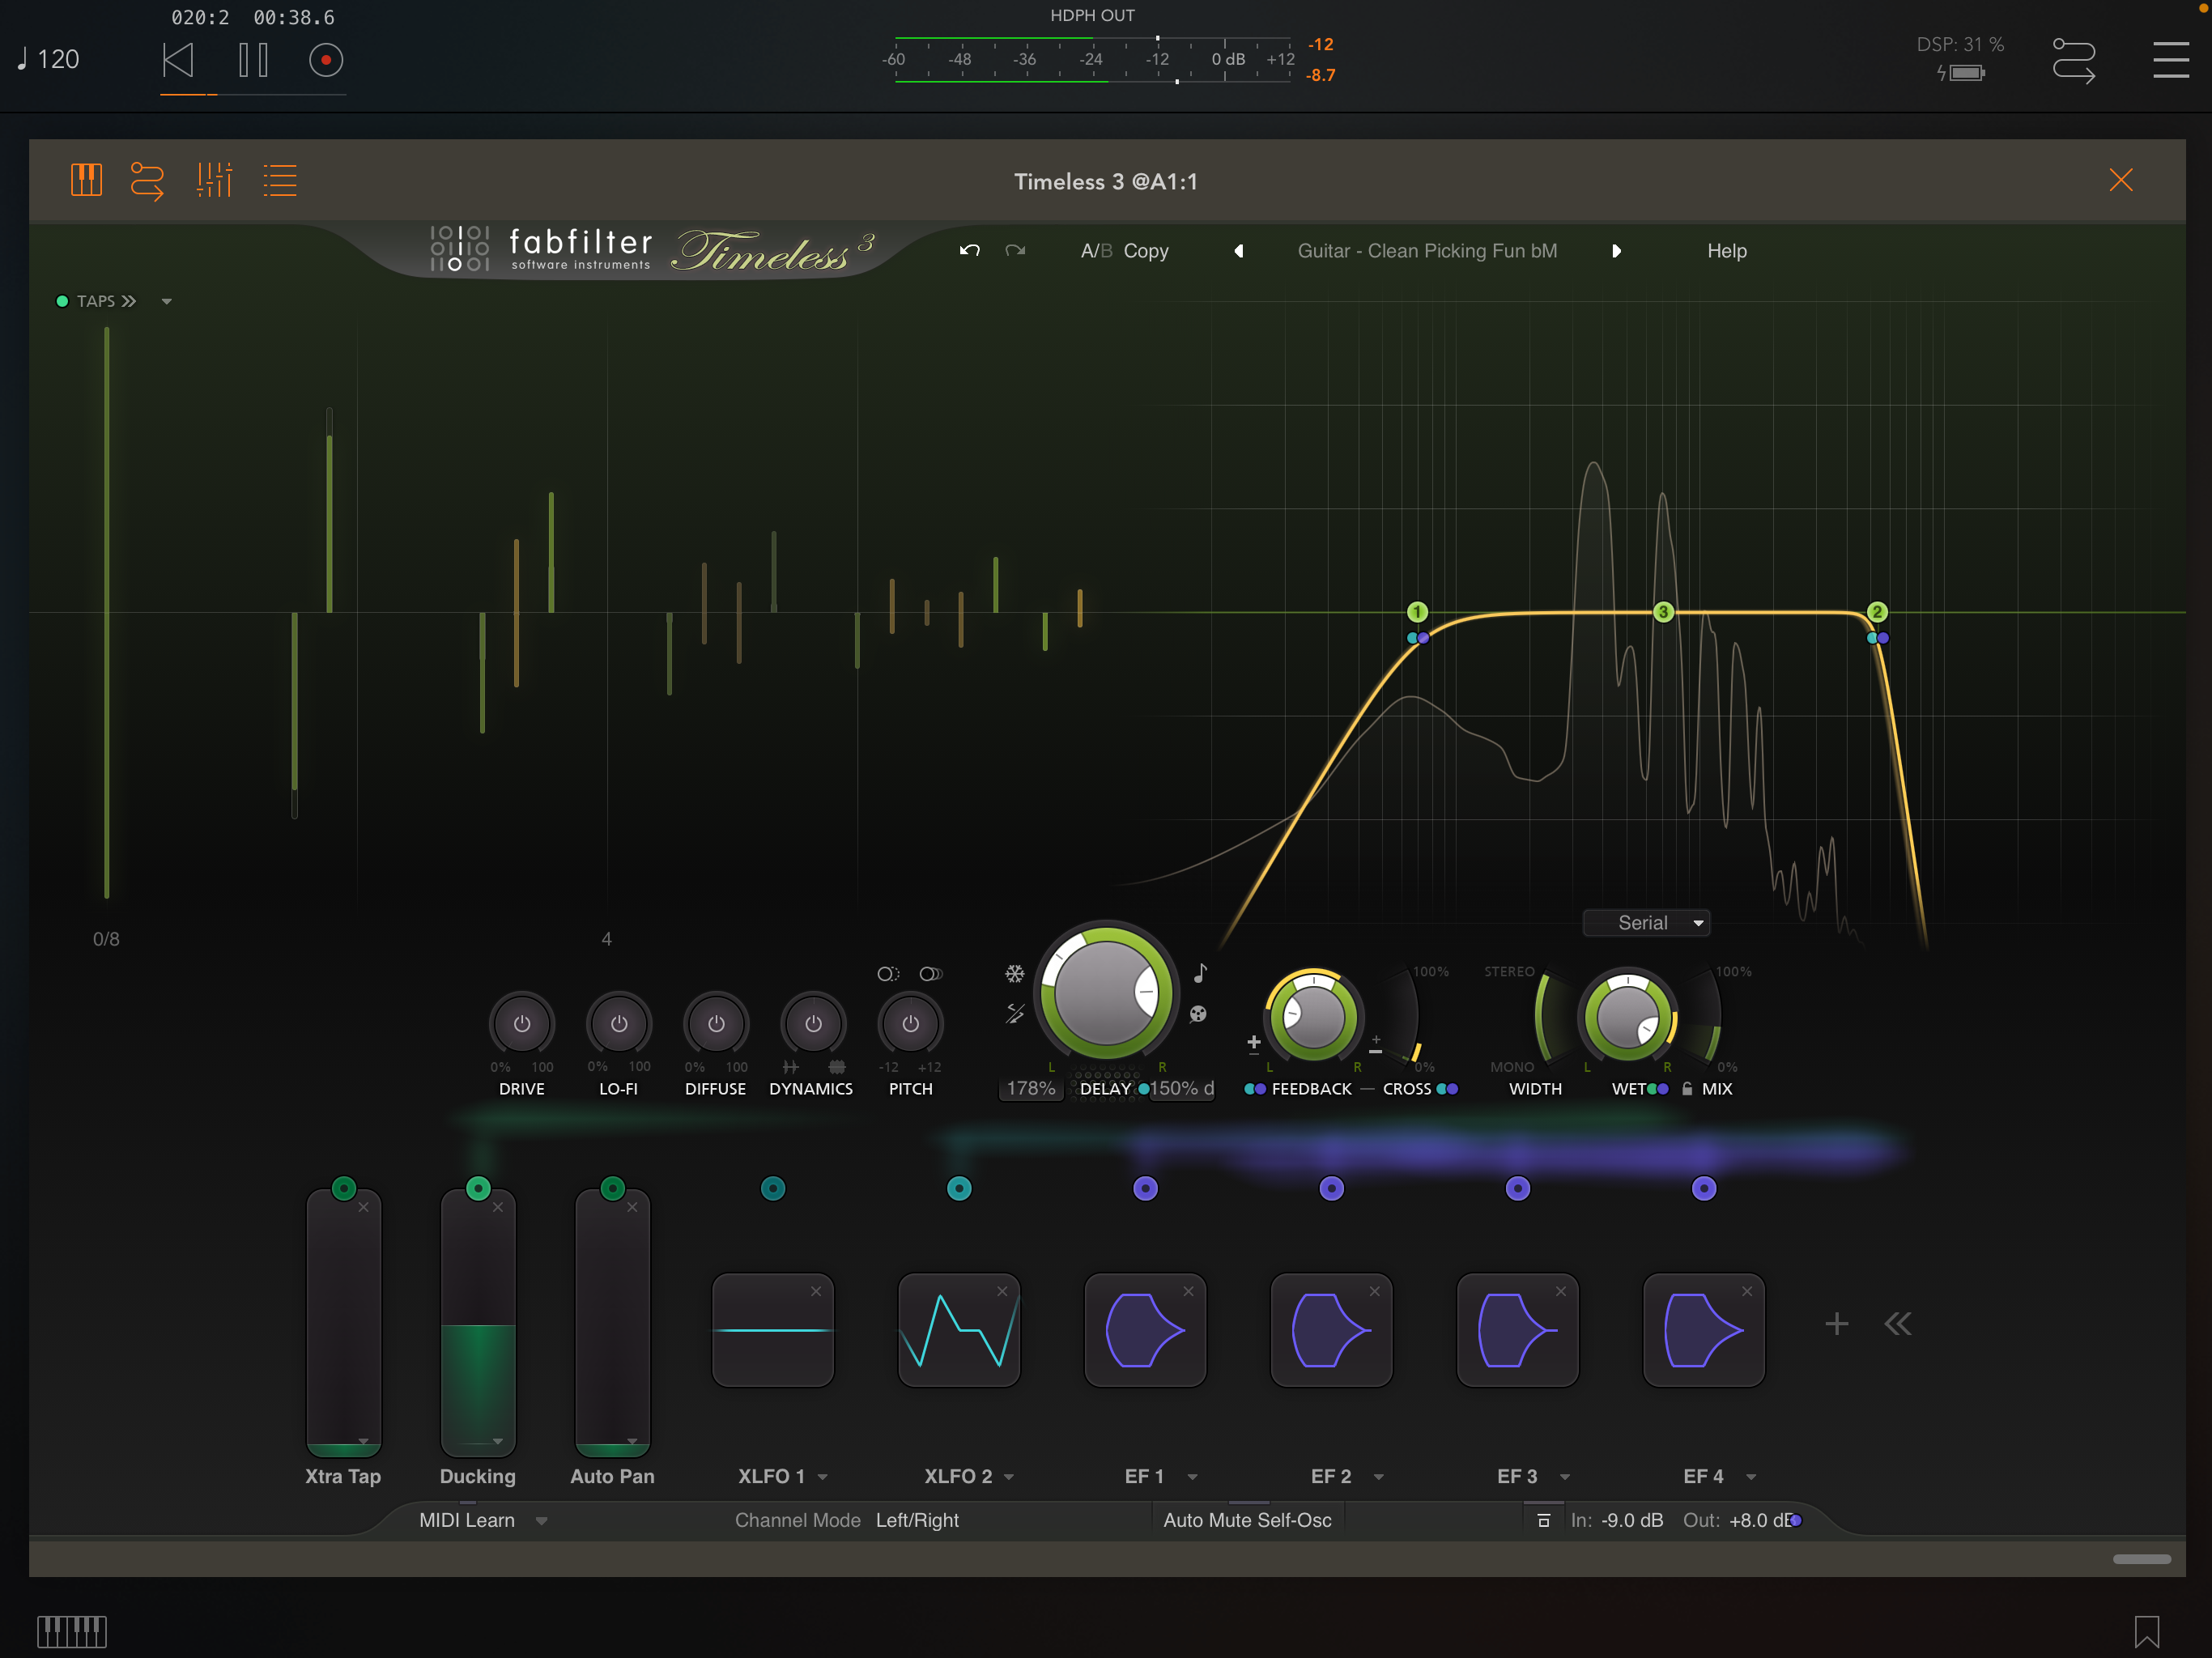The height and width of the screenshot is (1658, 2212).
Task: Open the Serial filter routing dropdown
Action: click(1647, 923)
